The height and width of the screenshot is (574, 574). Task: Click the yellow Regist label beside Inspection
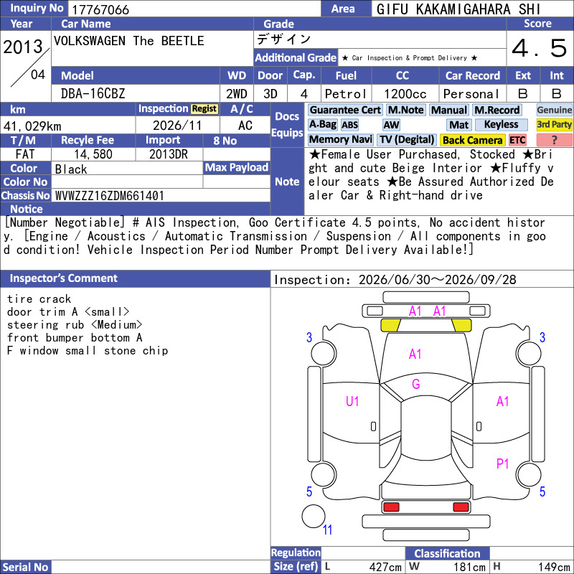204,109
